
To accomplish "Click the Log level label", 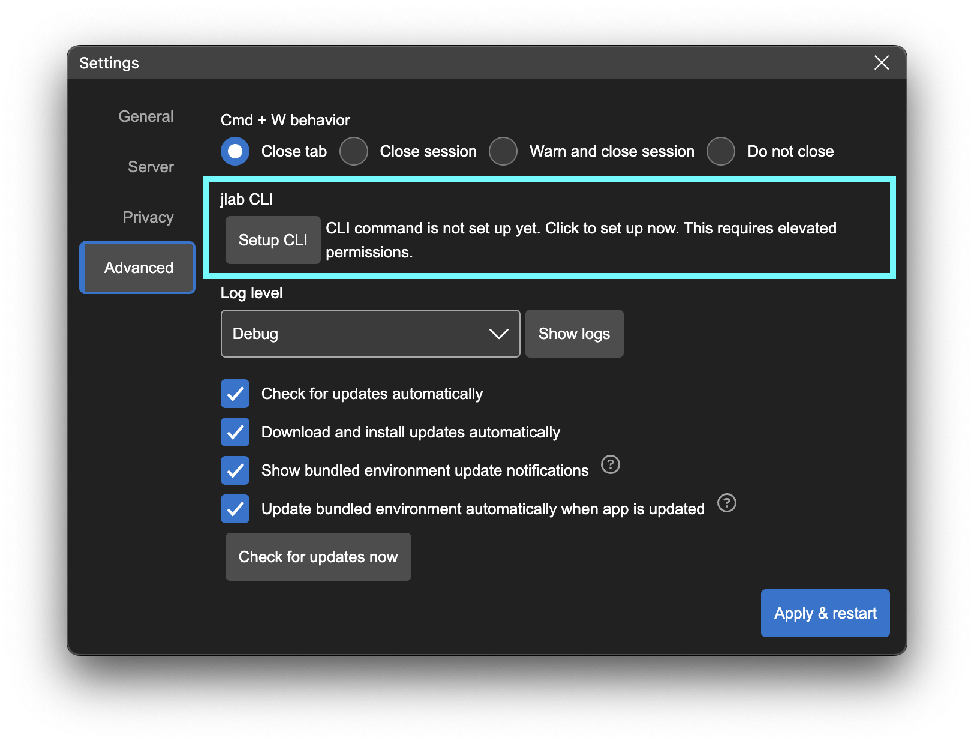I will tap(251, 293).
